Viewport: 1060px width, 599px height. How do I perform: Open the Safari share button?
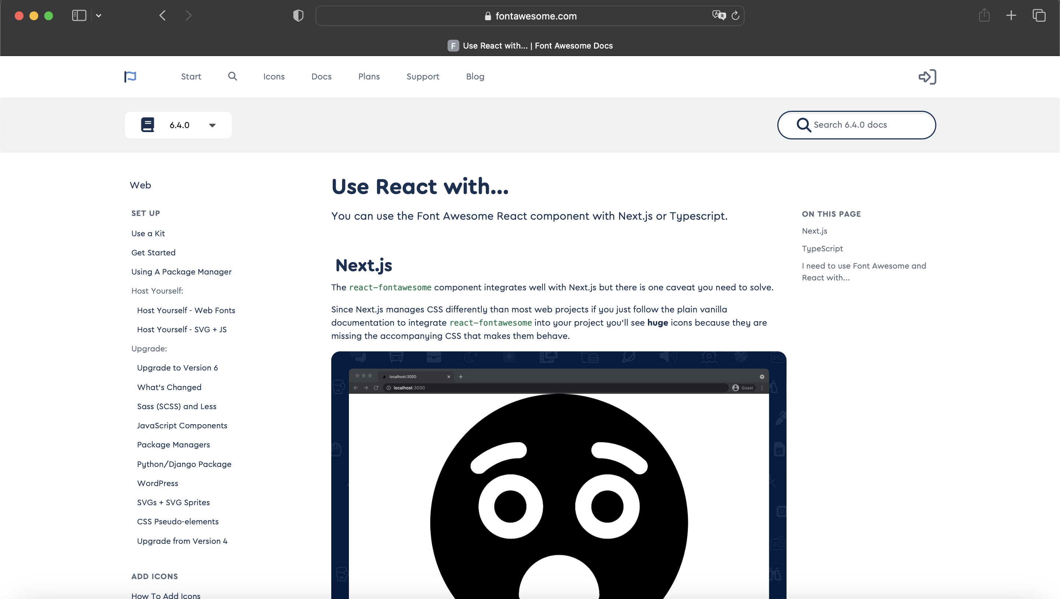(x=984, y=15)
